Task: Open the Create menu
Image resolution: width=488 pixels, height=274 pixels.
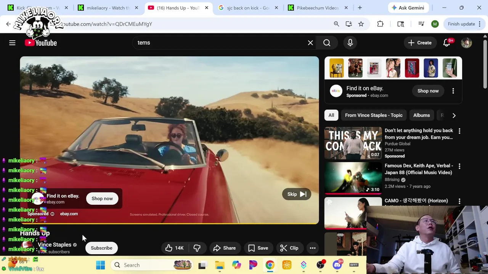Action: click(x=419, y=43)
